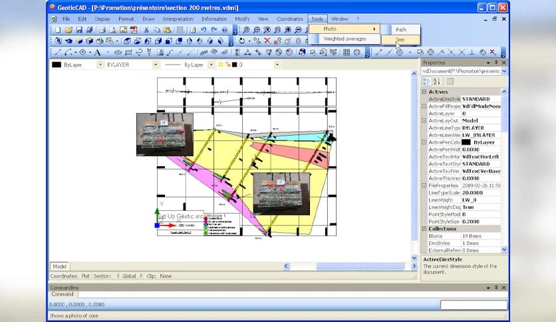Open the File menu
Screen dimensions: 556x322
[x=66, y=19]
